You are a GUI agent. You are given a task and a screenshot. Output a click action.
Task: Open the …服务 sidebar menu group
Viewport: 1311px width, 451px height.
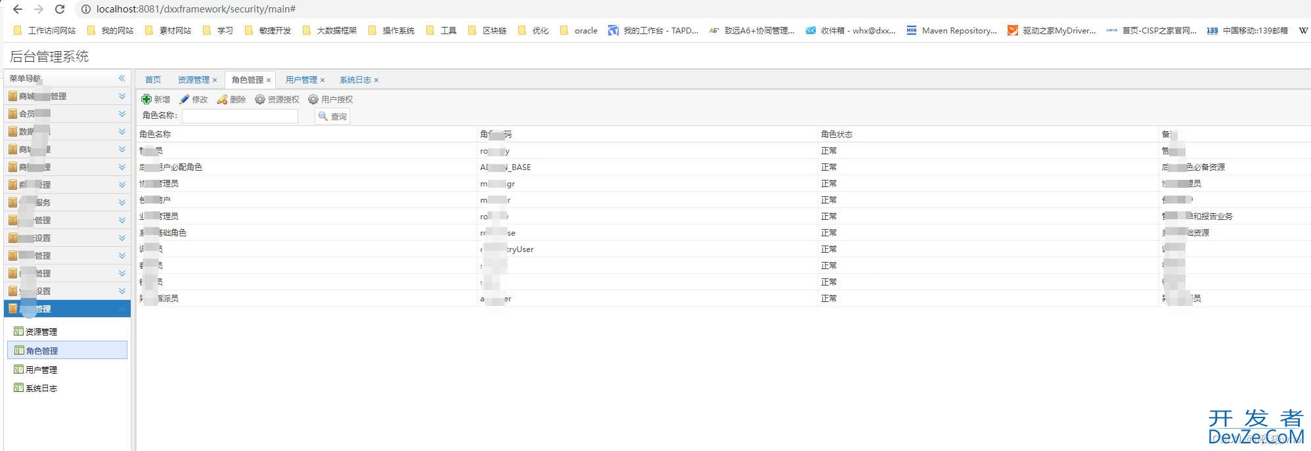pyautogui.click(x=67, y=202)
